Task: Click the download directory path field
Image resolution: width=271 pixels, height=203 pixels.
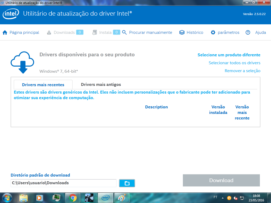Action: [64, 183]
